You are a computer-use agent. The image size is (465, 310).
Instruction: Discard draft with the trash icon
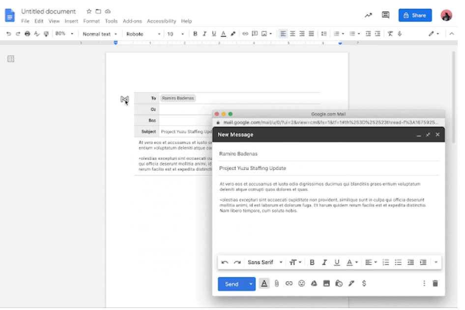pos(435,283)
